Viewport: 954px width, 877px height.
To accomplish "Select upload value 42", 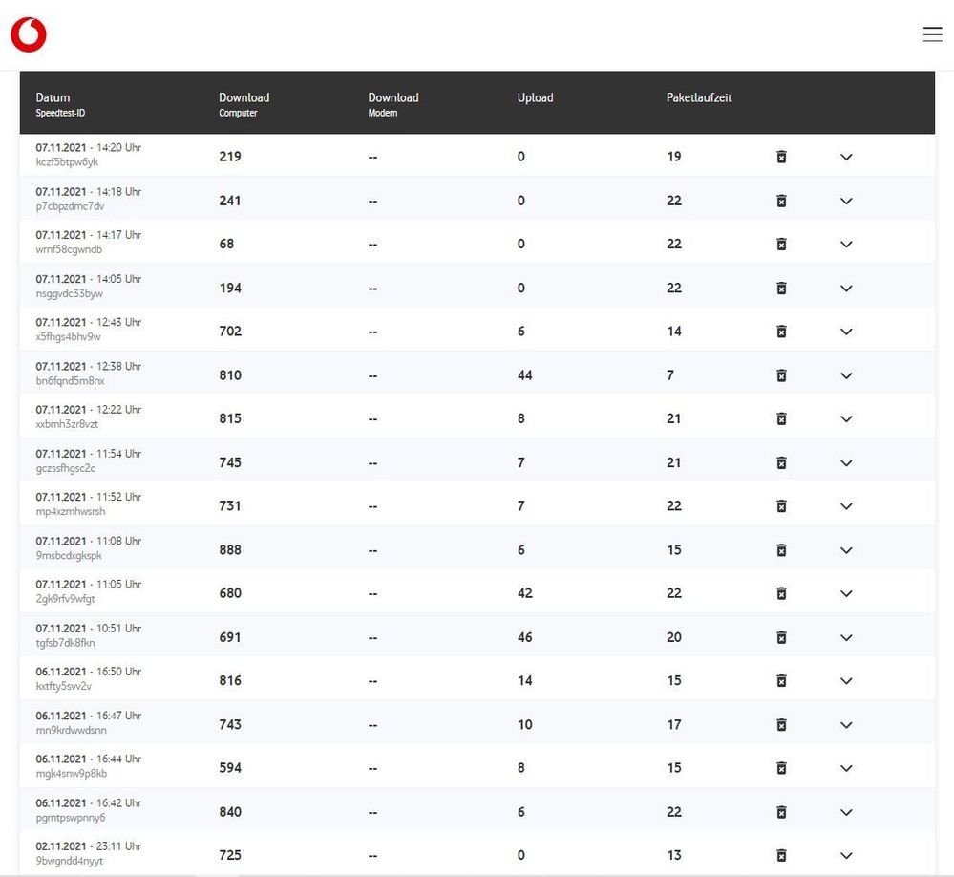I will coord(524,593).
